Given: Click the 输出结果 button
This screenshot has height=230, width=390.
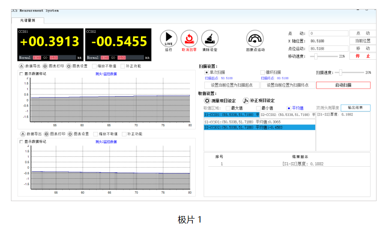Looking at the screenshot, I should pyautogui.click(x=356, y=108).
